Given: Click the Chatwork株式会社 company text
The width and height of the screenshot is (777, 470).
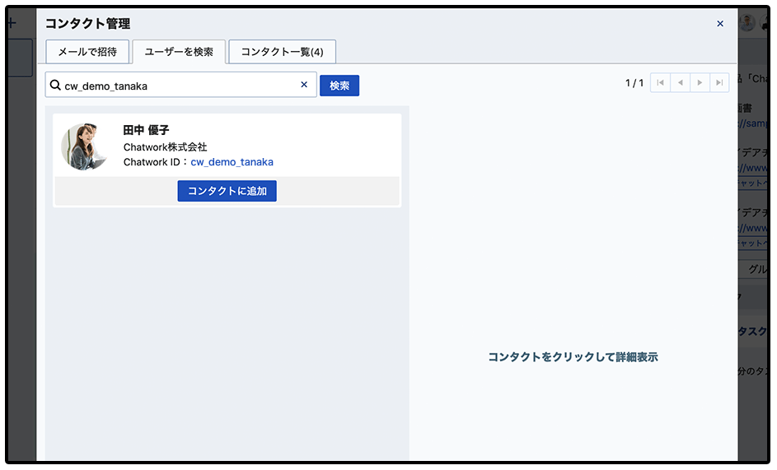Looking at the screenshot, I should click(165, 147).
